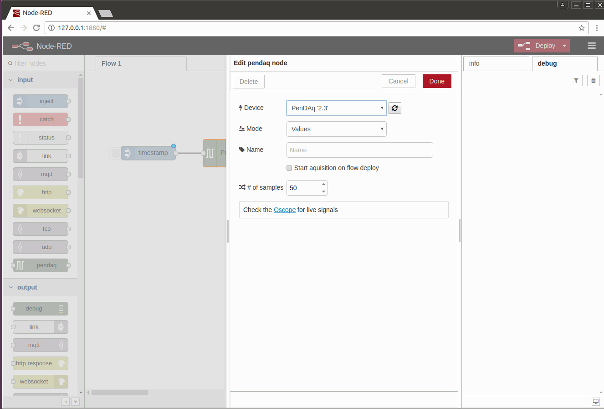Switch to the info sidebar tab
604x409 pixels.
(496, 63)
